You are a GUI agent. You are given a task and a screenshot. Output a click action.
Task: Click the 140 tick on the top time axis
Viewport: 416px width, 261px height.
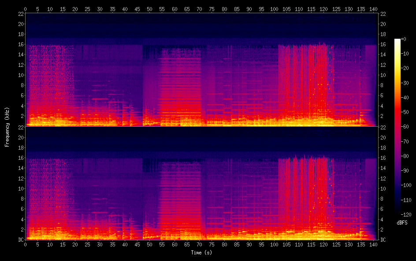coord(374,9)
